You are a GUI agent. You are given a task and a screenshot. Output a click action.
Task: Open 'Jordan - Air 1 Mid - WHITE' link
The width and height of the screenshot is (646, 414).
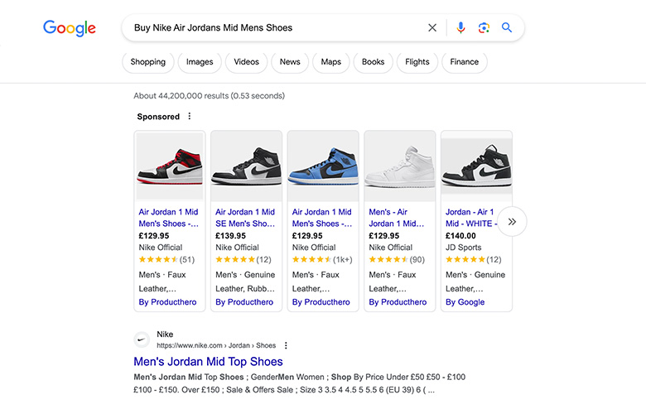[471, 218]
